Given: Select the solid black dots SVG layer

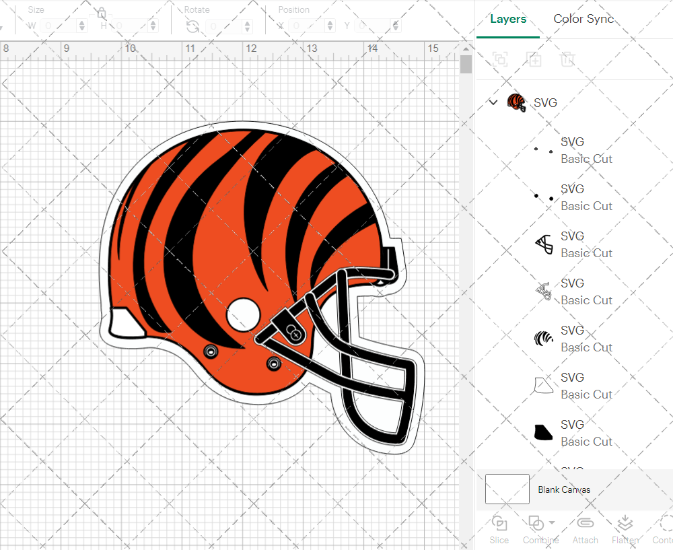Looking at the screenshot, I should coord(574,197).
